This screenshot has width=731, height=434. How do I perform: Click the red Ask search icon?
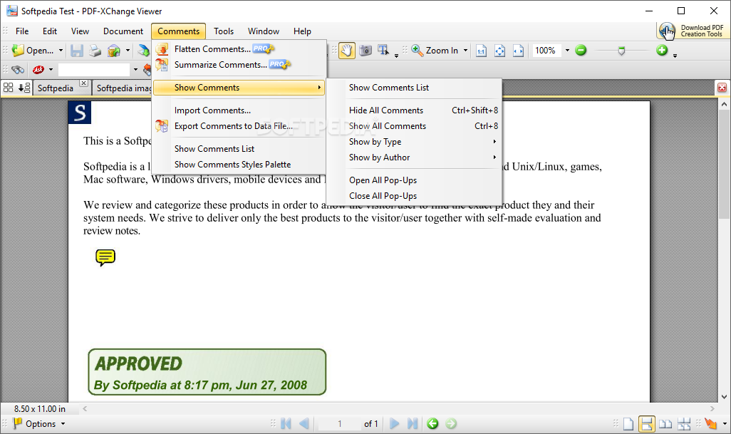pyautogui.click(x=38, y=70)
